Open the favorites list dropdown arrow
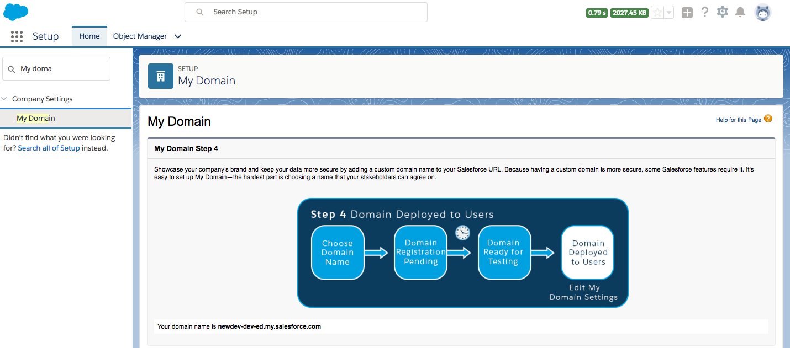790x348 pixels. (x=669, y=12)
